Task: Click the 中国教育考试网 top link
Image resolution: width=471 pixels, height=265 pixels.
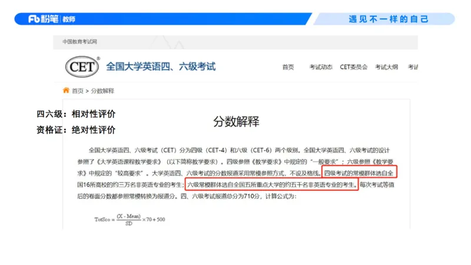Action: pos(79,42)
